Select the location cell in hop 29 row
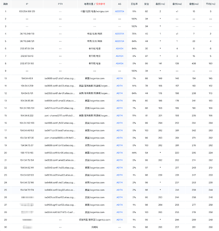Screen dimensions: 219x231 coord(95,220)
